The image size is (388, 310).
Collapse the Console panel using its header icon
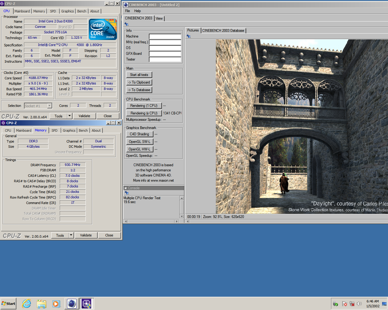[125, 188]
